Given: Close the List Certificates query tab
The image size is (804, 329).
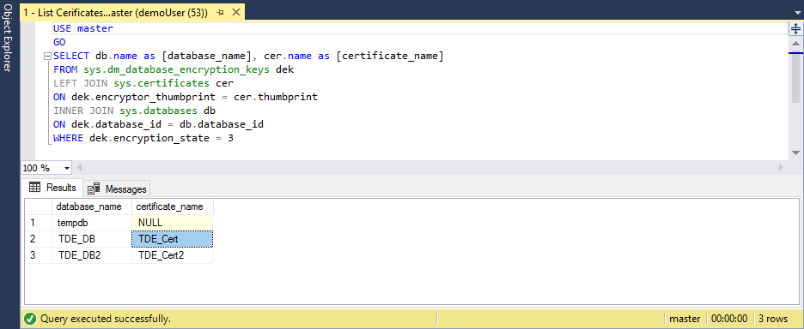Looking at the screenshot, I should point(235,13).
